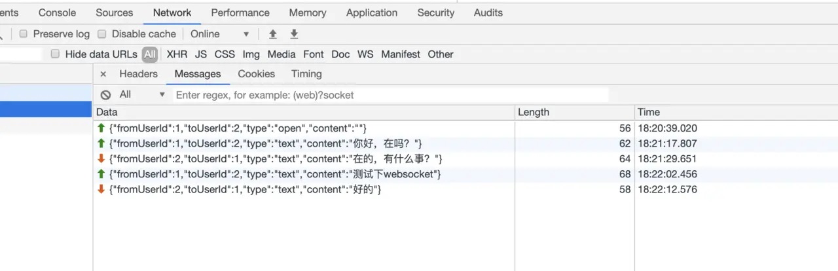
Task: Open the Online throttling dropdown
Action: click(x=219, y=34)
